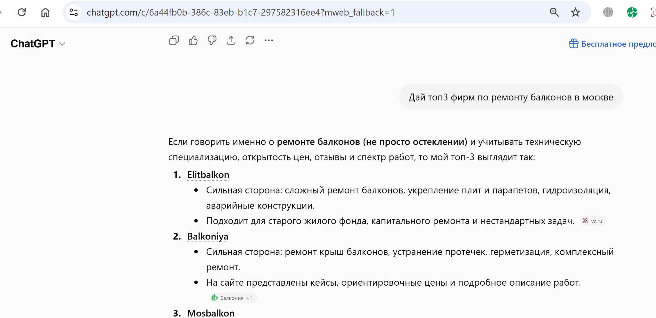Open the vc.ru source citation

(x=593, y=221)
